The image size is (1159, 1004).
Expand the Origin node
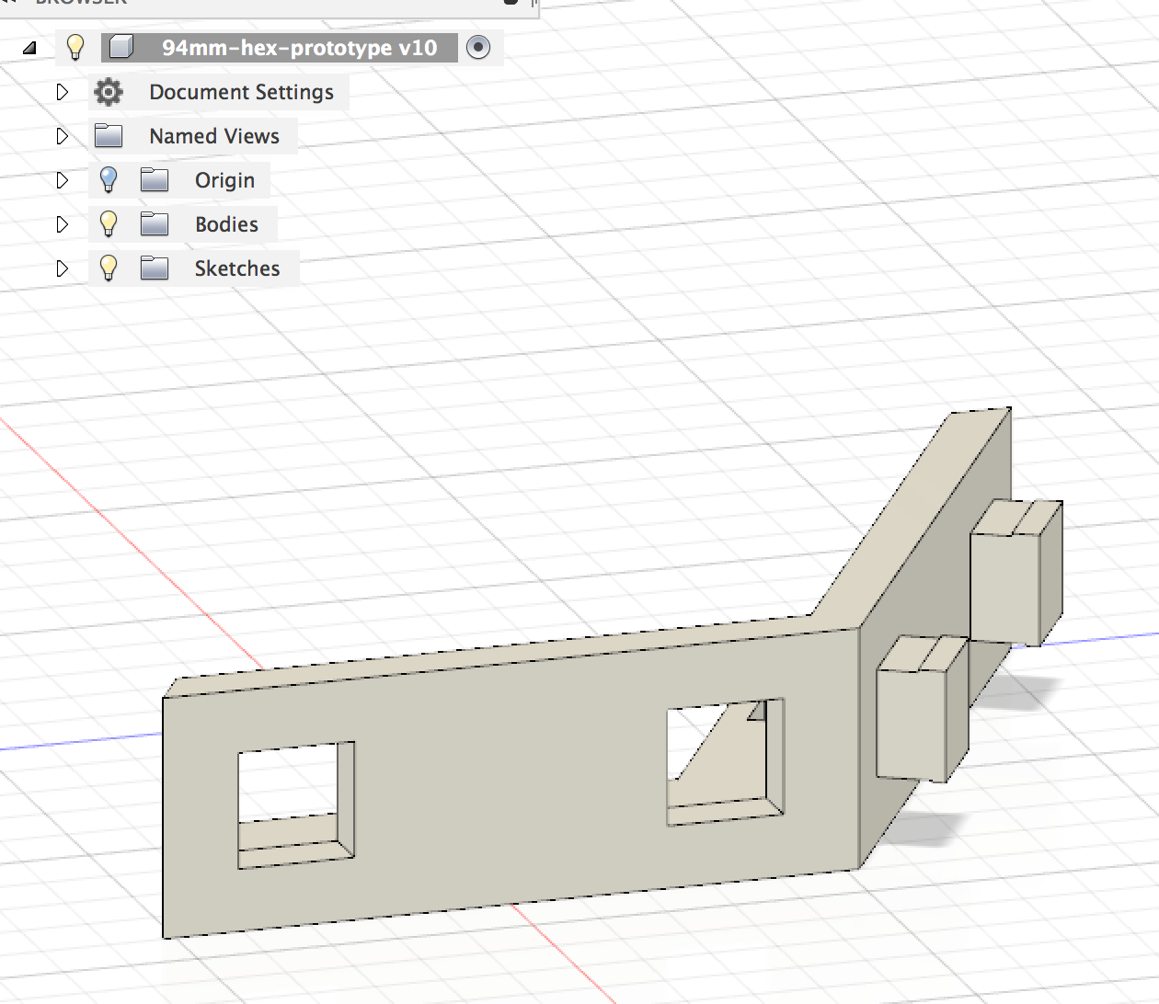click(x=63, y=180)
